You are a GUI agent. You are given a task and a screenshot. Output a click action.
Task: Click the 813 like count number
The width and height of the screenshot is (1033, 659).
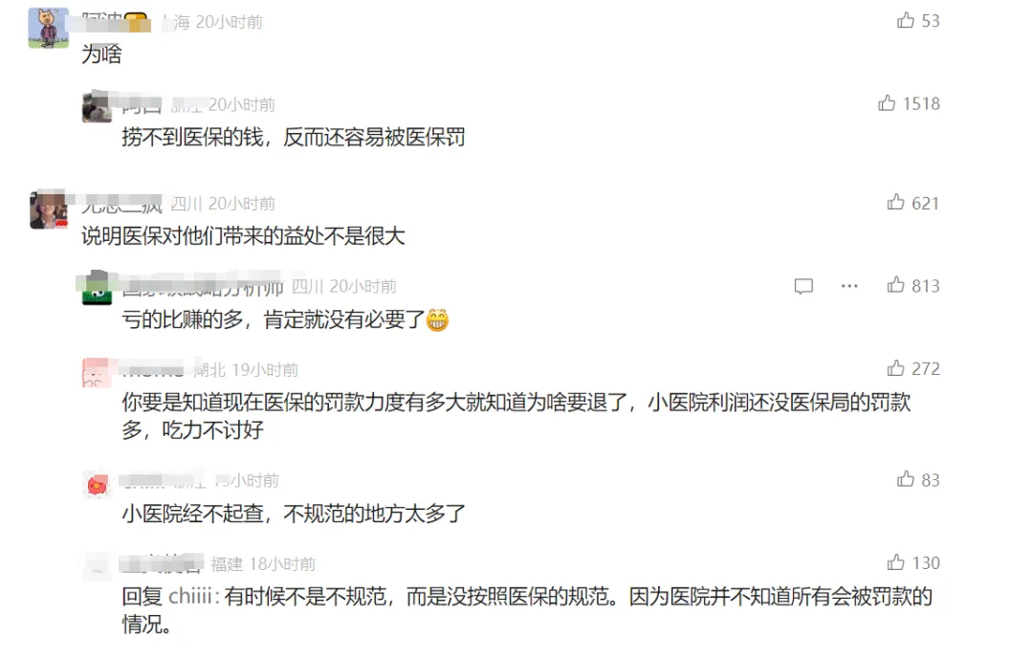pos(926,286)
